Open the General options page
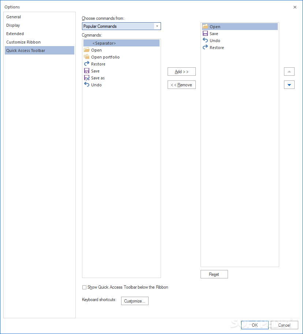303x334 pixels. (x=40, y=17)
